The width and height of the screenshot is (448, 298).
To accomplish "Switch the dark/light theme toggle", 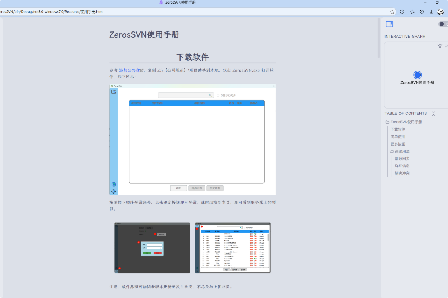I will click(443, 24).
